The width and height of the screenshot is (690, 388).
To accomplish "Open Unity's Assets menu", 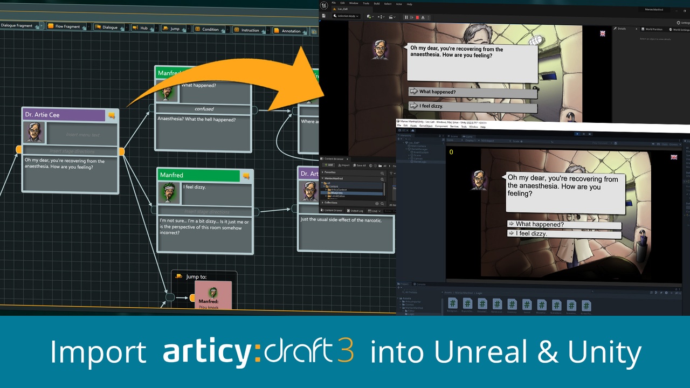I will coord(413,126).
